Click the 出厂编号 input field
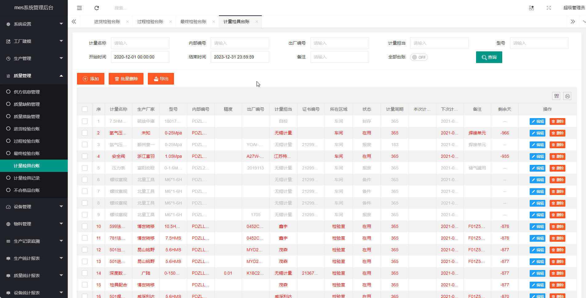This screenshot has width=586, height=298. point(340,43)
